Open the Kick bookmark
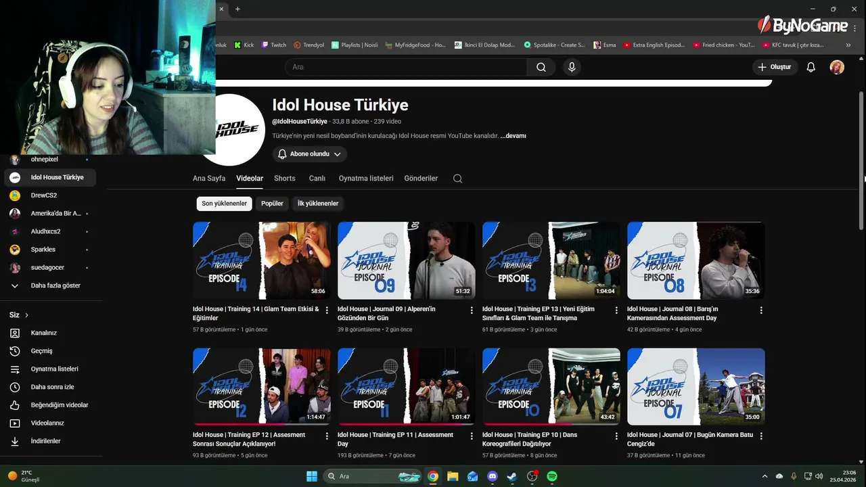Image resolution: width=866 pixels, height=487 pixels. (x=244, y=45)
